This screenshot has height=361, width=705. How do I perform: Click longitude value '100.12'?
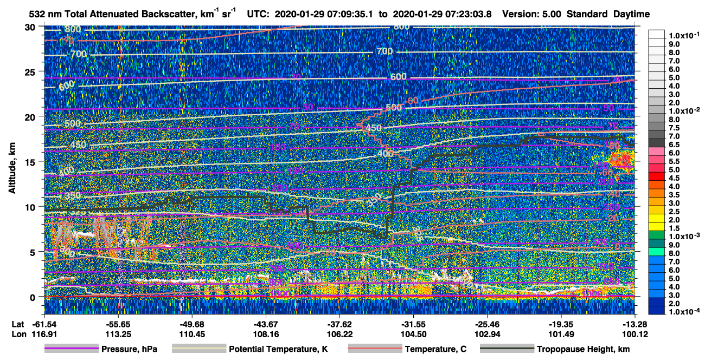[634, 334]
